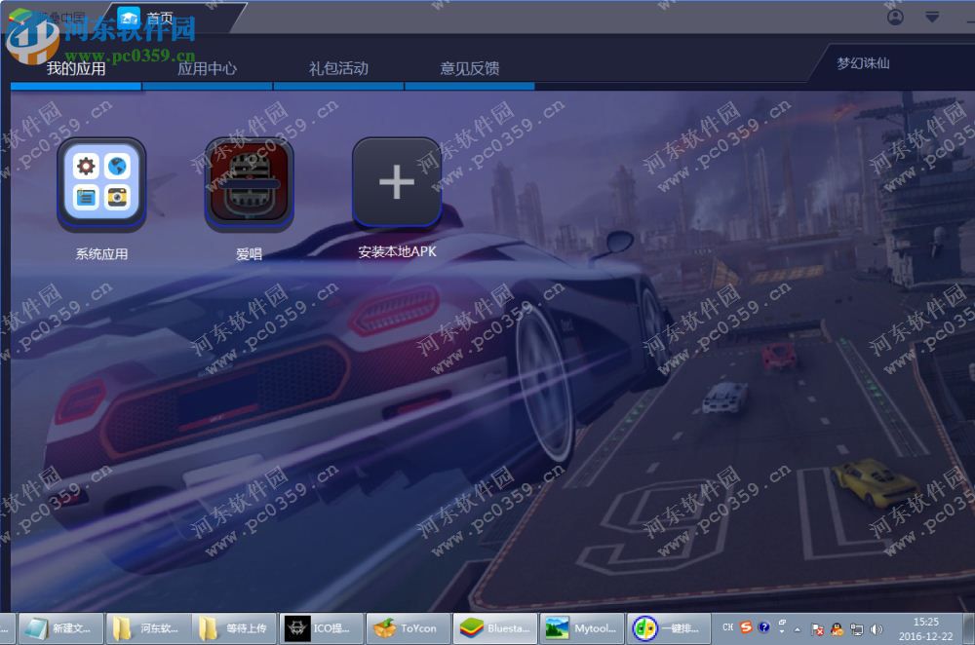Image resolution: width=975 pixels, height=645 pixels.
Task: Switch to the 我的应用 tab
Action: point(76,68)
